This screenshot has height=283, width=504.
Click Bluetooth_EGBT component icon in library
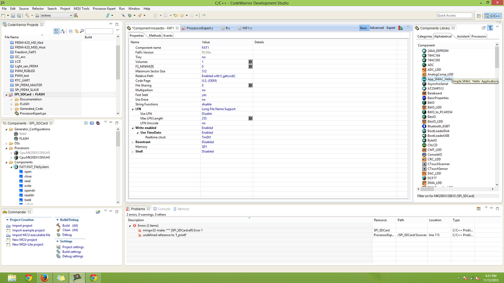[x=424, y=126]
